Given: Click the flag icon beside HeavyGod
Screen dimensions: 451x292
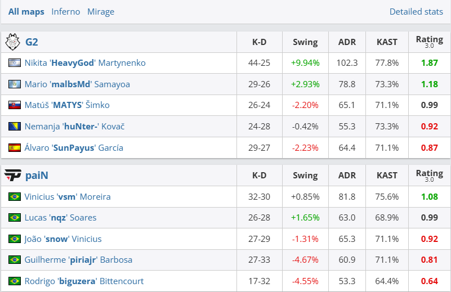Looking at the screenshot, I should pos(15,63).
